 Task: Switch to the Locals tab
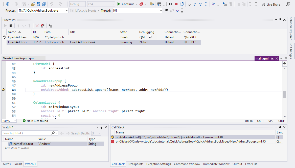(x=18, y=164)
